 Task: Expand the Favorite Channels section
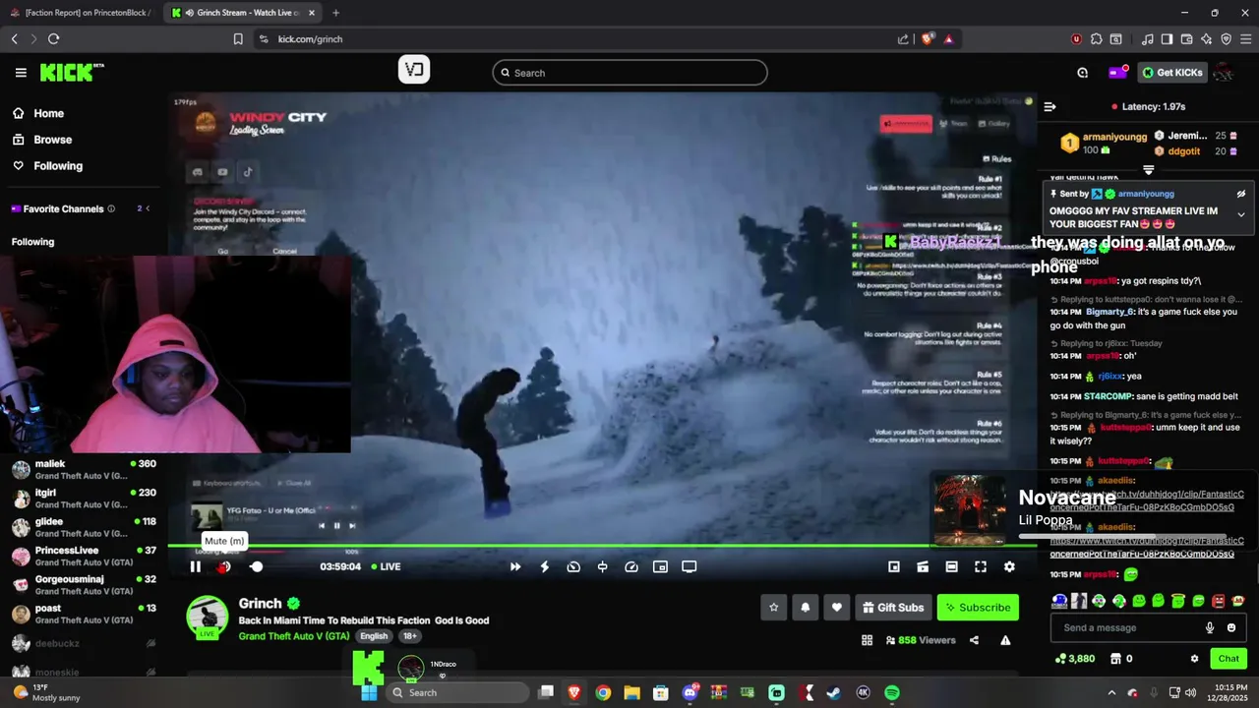coord(149,208)
